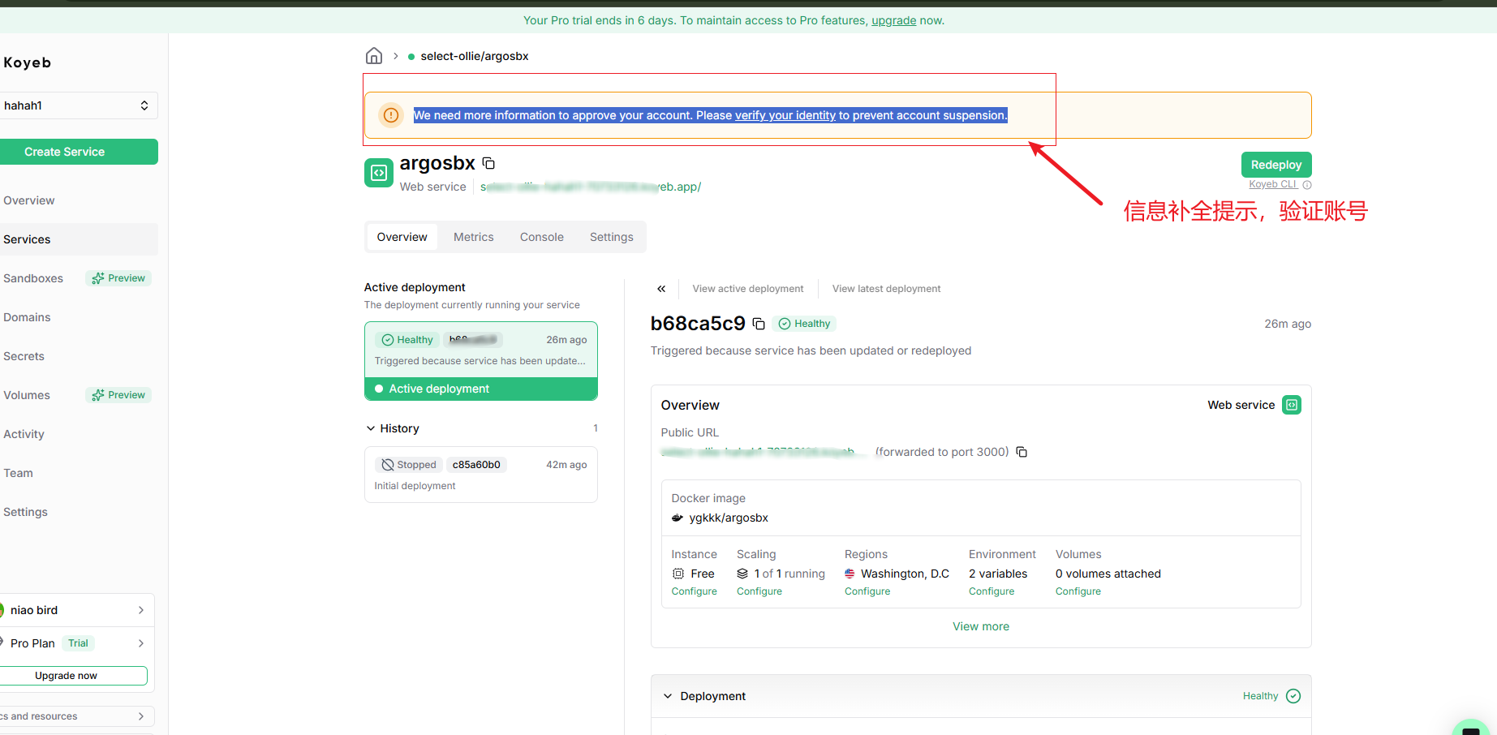Copy the argosbx service name

(x=488, y=163)
